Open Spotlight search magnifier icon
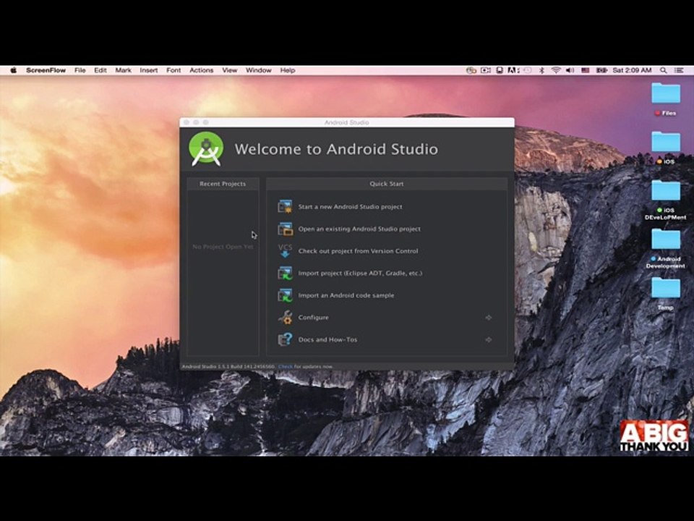 pos(663,70)
